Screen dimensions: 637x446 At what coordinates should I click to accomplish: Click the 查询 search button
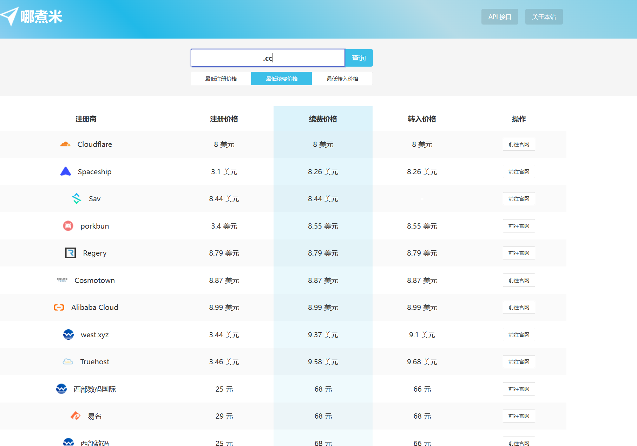pos(359,58)
